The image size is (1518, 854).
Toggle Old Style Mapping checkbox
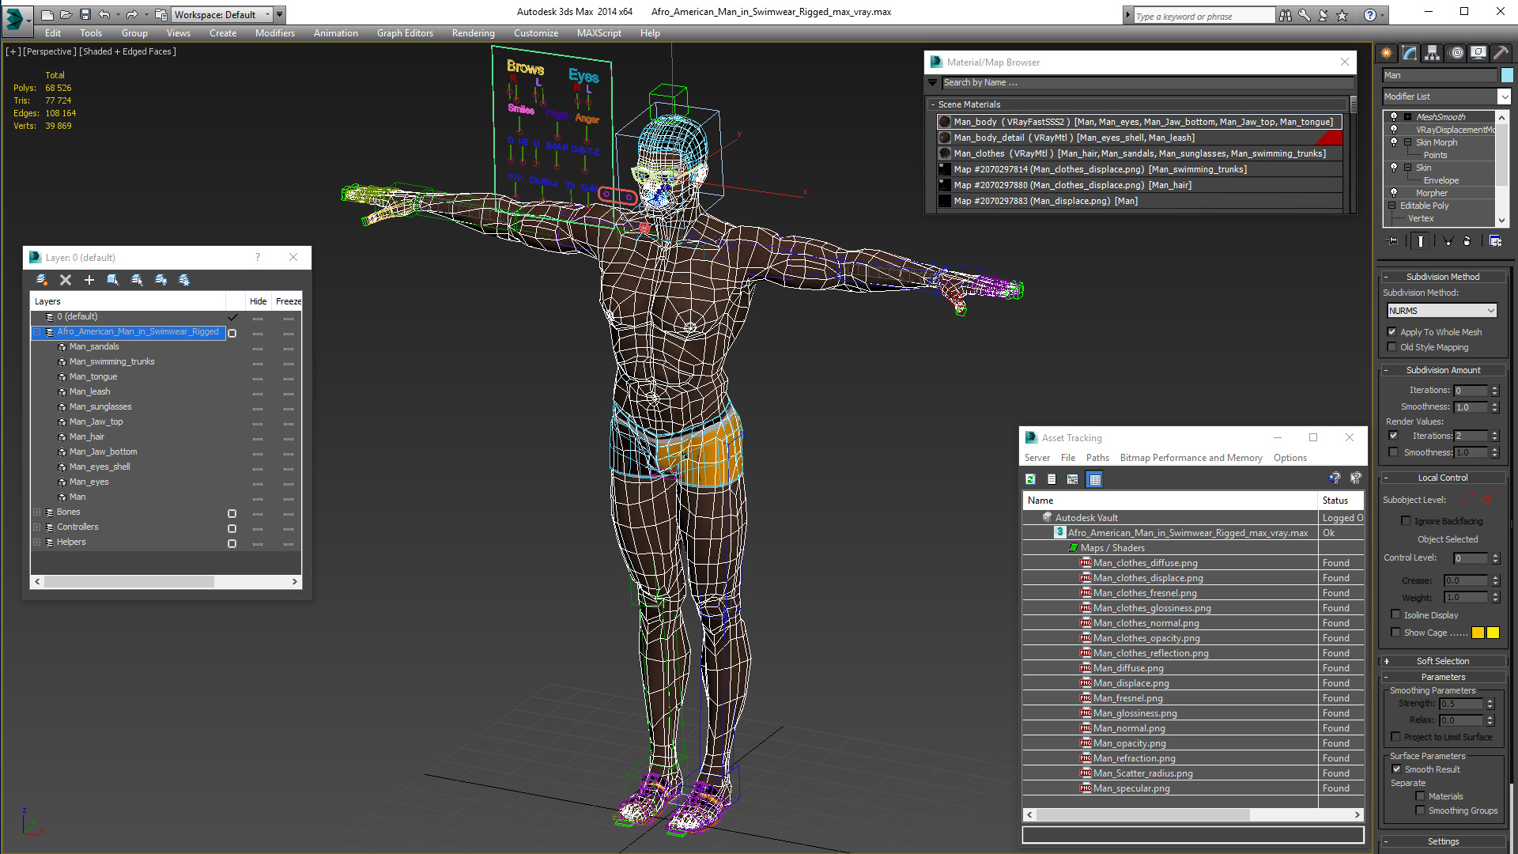pyautogui.click(x=1392, y=347)
